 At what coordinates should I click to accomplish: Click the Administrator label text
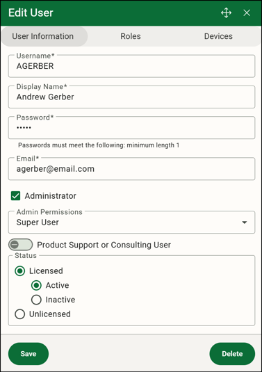51,196
